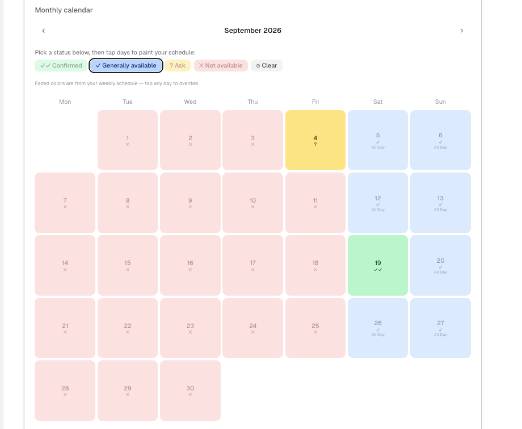Tap September 2 day cell
This screenshot has width=522, height=429.
[190, 140]
